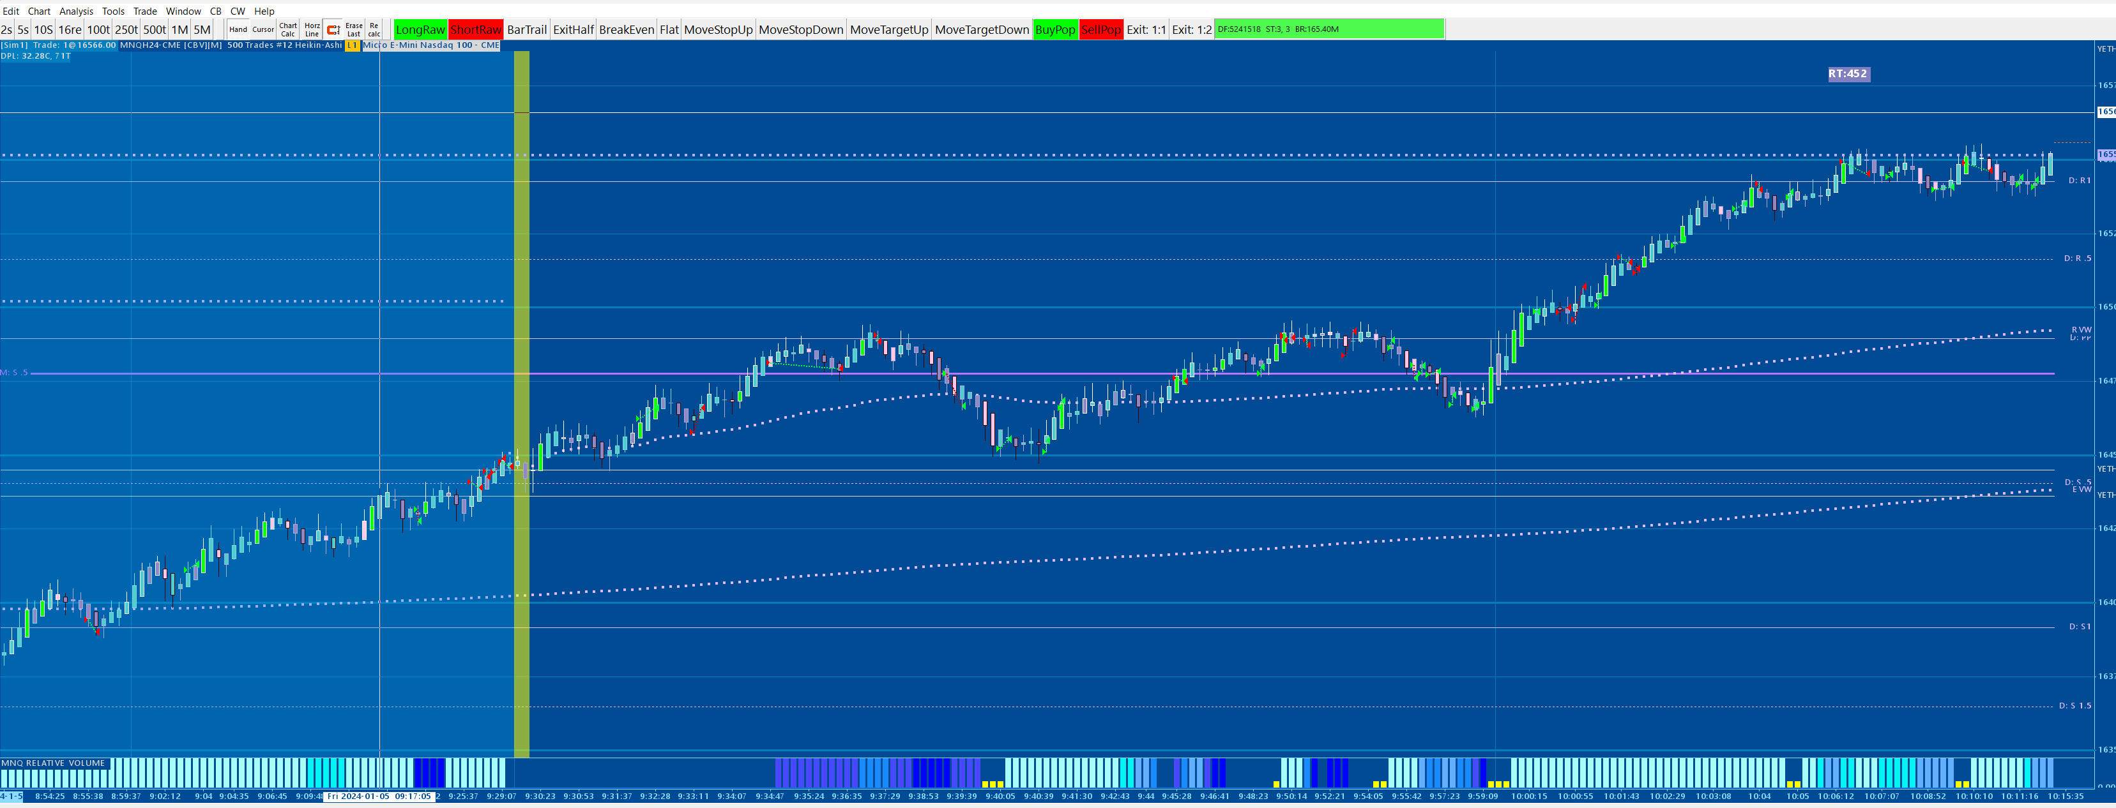Expand the Trade menu

coord(144,11)
